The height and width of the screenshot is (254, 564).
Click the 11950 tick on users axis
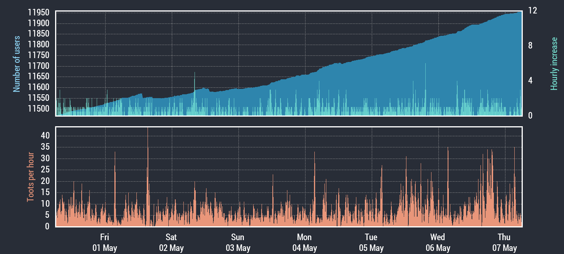[x=39, y=13]
